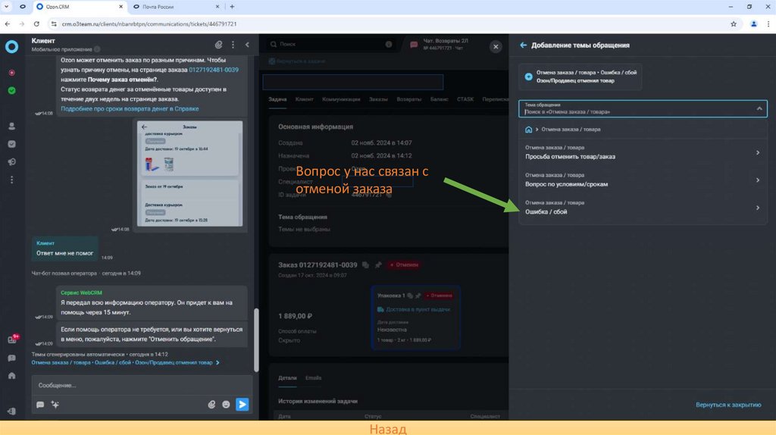Image resolution: width=776 pixels, height=435 pixels.
Task: Switch to the Почта России browser tab
Action: [x=176, y=7]
